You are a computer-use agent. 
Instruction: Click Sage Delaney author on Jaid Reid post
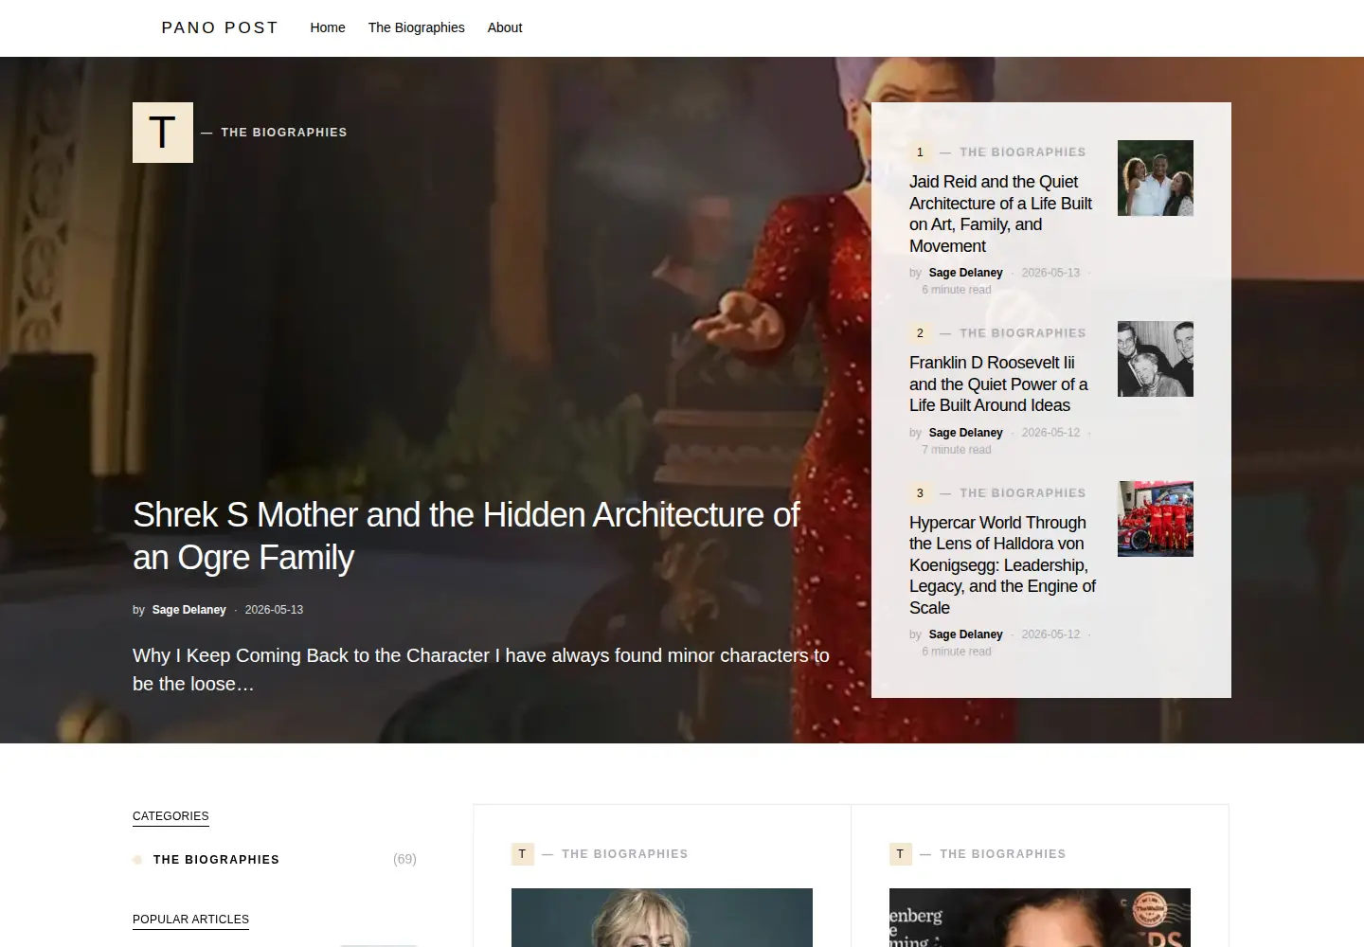coord(965,273)
